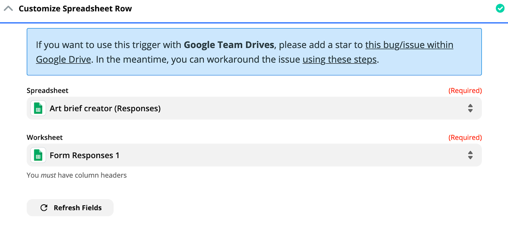
Task: Click the up/down selector icon on Spreadsheet field
Action: coord(470,108)
